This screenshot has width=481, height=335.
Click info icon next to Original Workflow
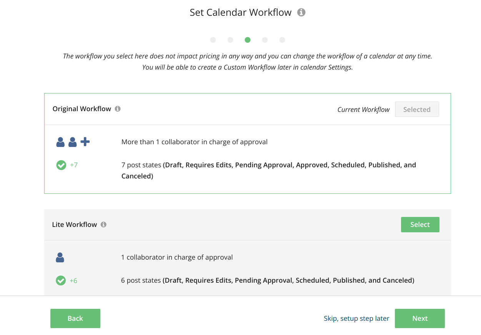click(118, 109)
